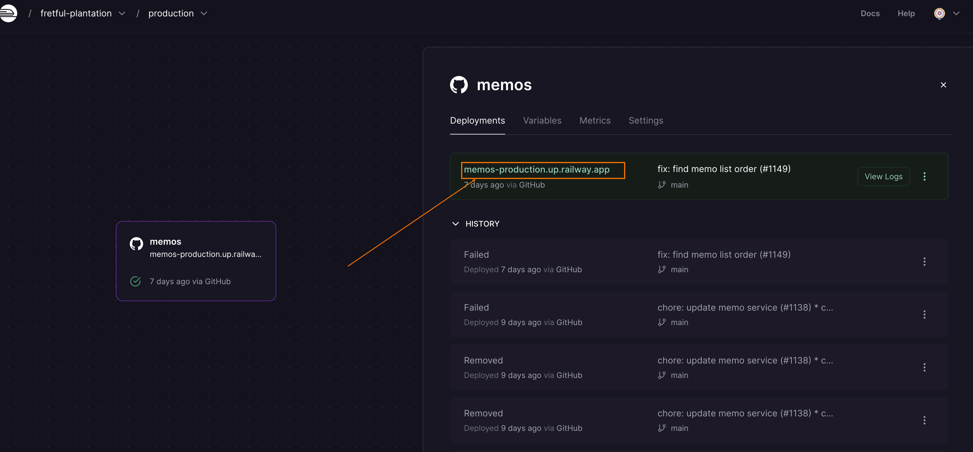Open memos-production.up.railway.app link
The height and width of the screenshot is (452, 973).
536,169
